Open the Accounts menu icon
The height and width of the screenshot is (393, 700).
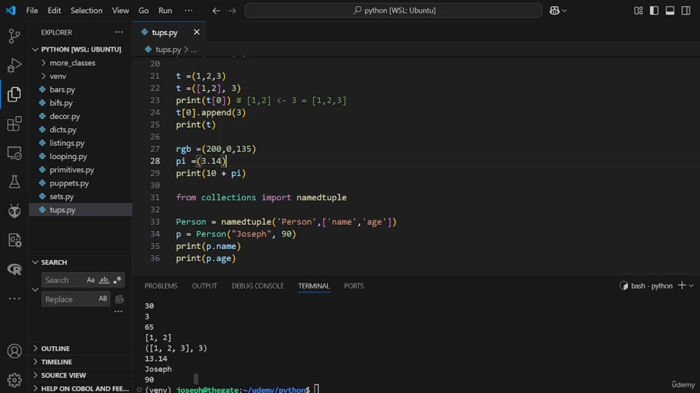(15, 351)
